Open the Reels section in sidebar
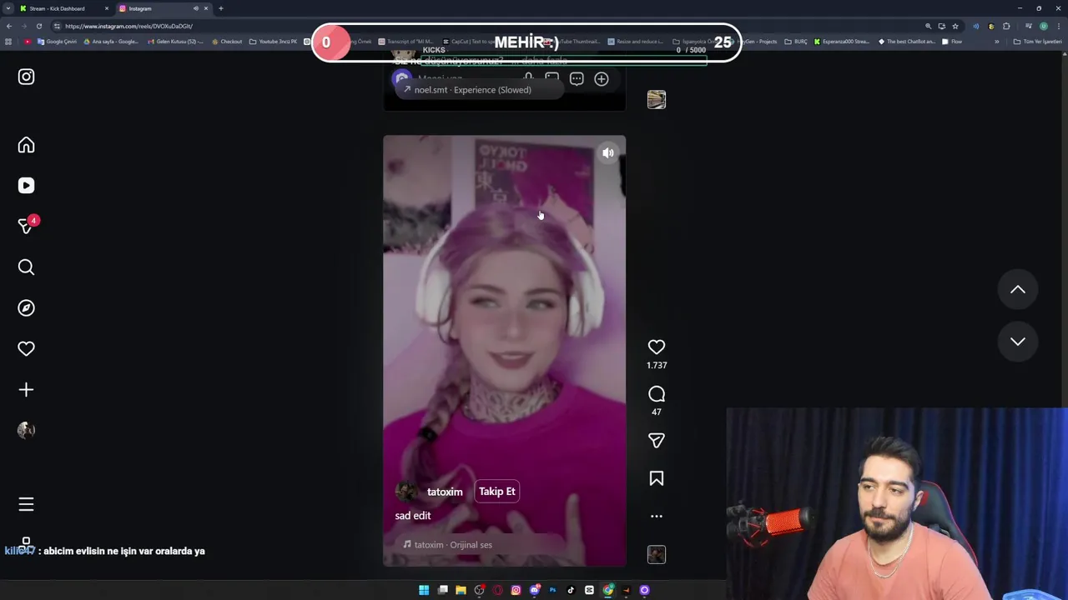The width and height of the screenshot is (1068, 600). [x=26, y=186]
